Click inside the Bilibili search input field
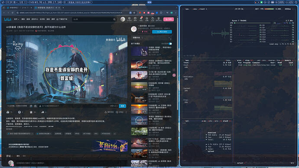 [x=92, y=19]
